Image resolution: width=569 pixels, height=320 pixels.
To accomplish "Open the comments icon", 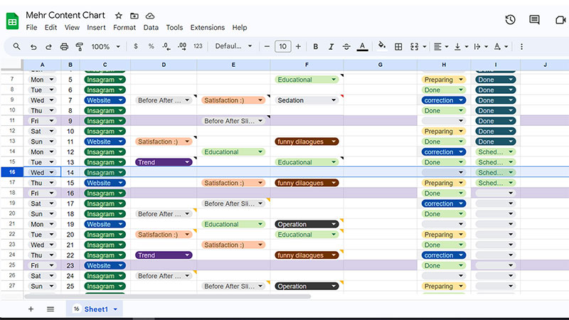I will (534, 20).
